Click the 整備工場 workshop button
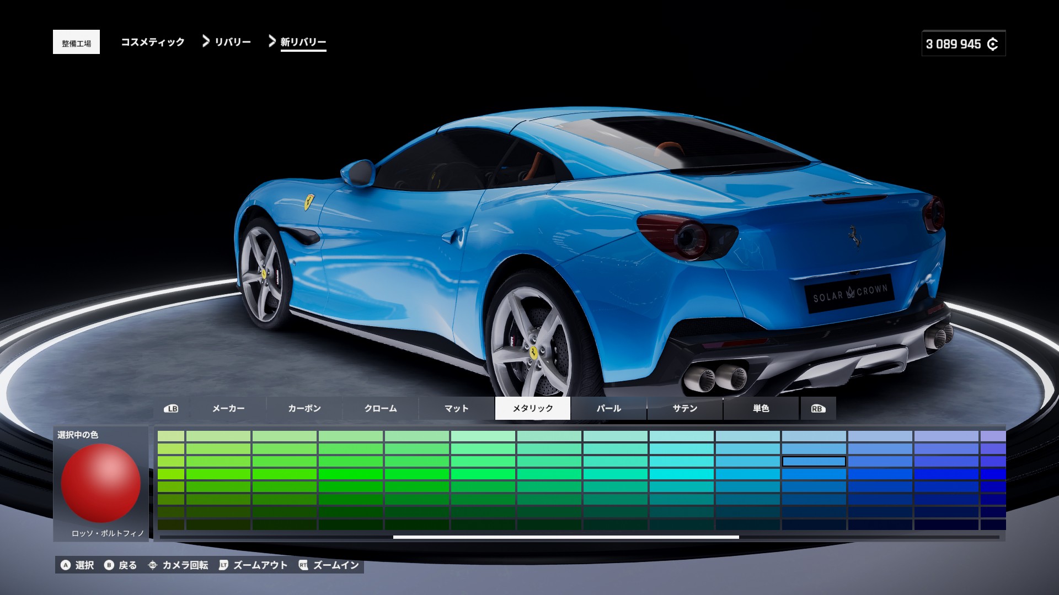 [76, 42]
